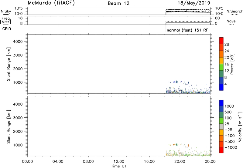Viewport: 243px width, 168px height.
Task: Click the '3000' tick in the velocity panel
Action: [18, 118]
